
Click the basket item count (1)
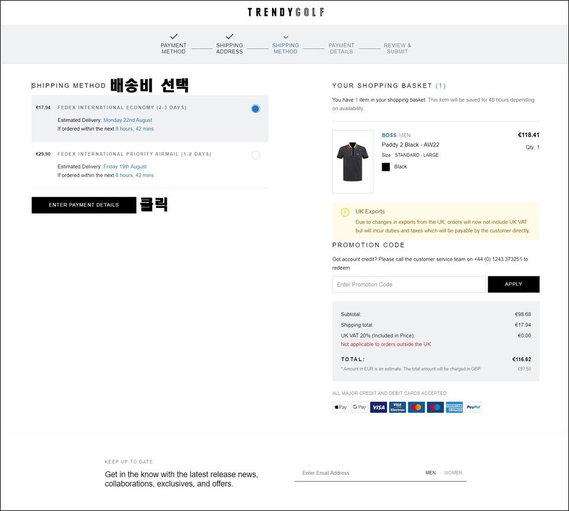(440, 85)
